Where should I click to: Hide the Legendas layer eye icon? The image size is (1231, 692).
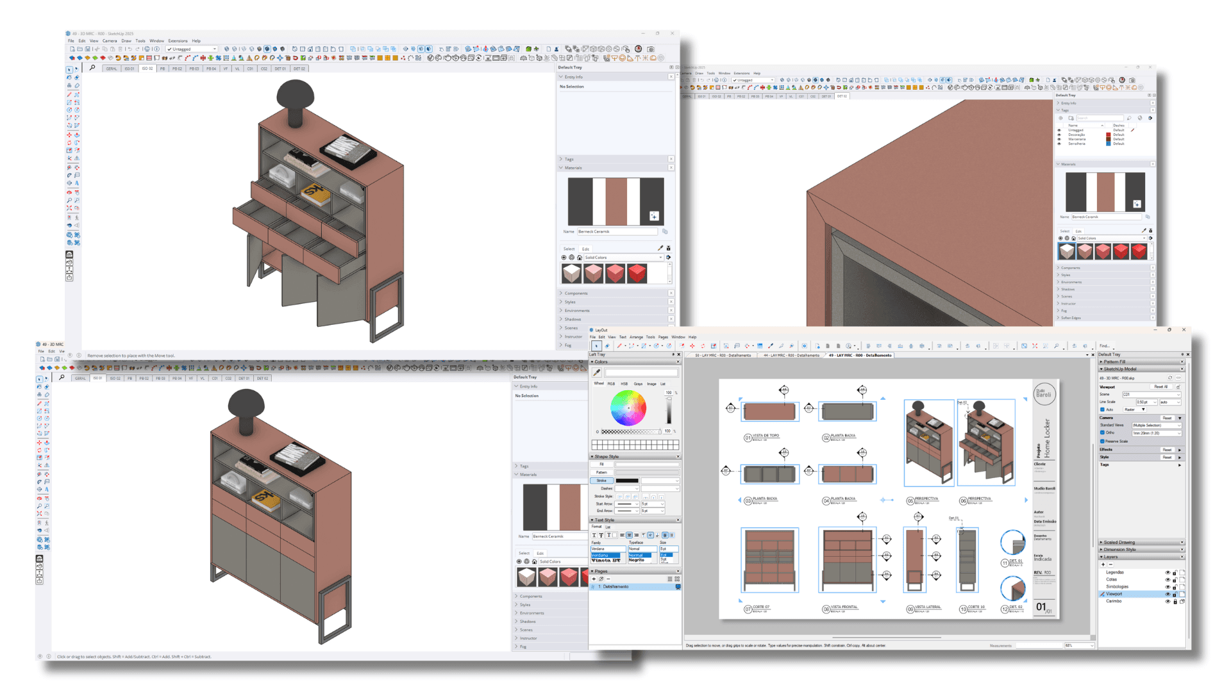[1168, 572]
